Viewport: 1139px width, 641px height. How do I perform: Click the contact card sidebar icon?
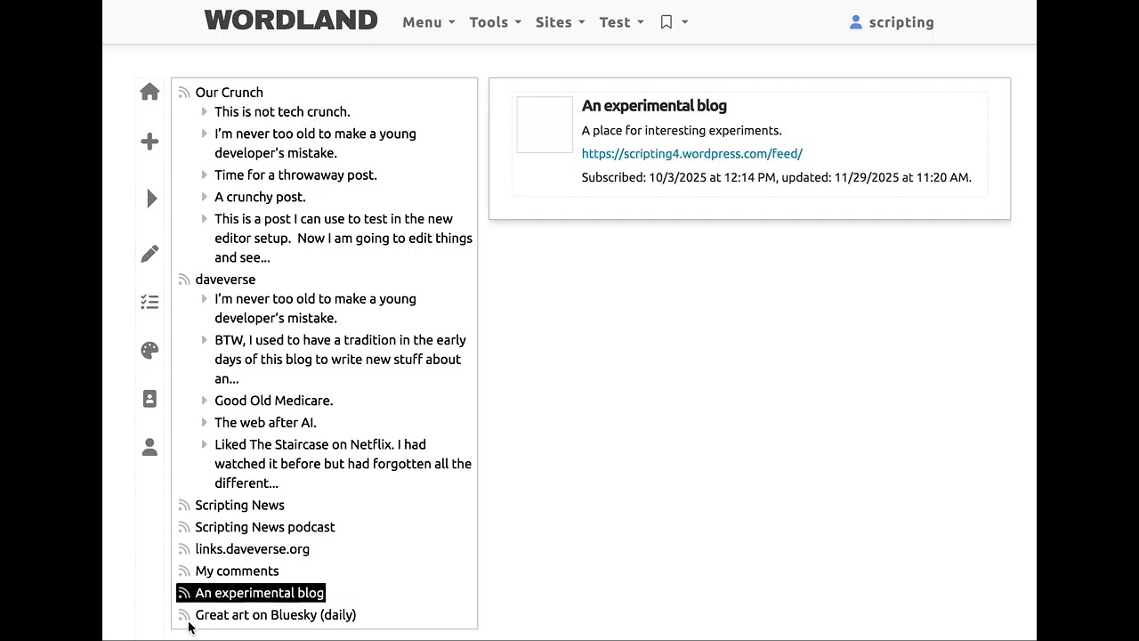point(149,399)
